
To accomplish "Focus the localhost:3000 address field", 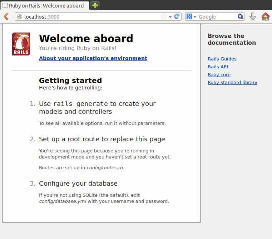I will [x=89, y=16].
